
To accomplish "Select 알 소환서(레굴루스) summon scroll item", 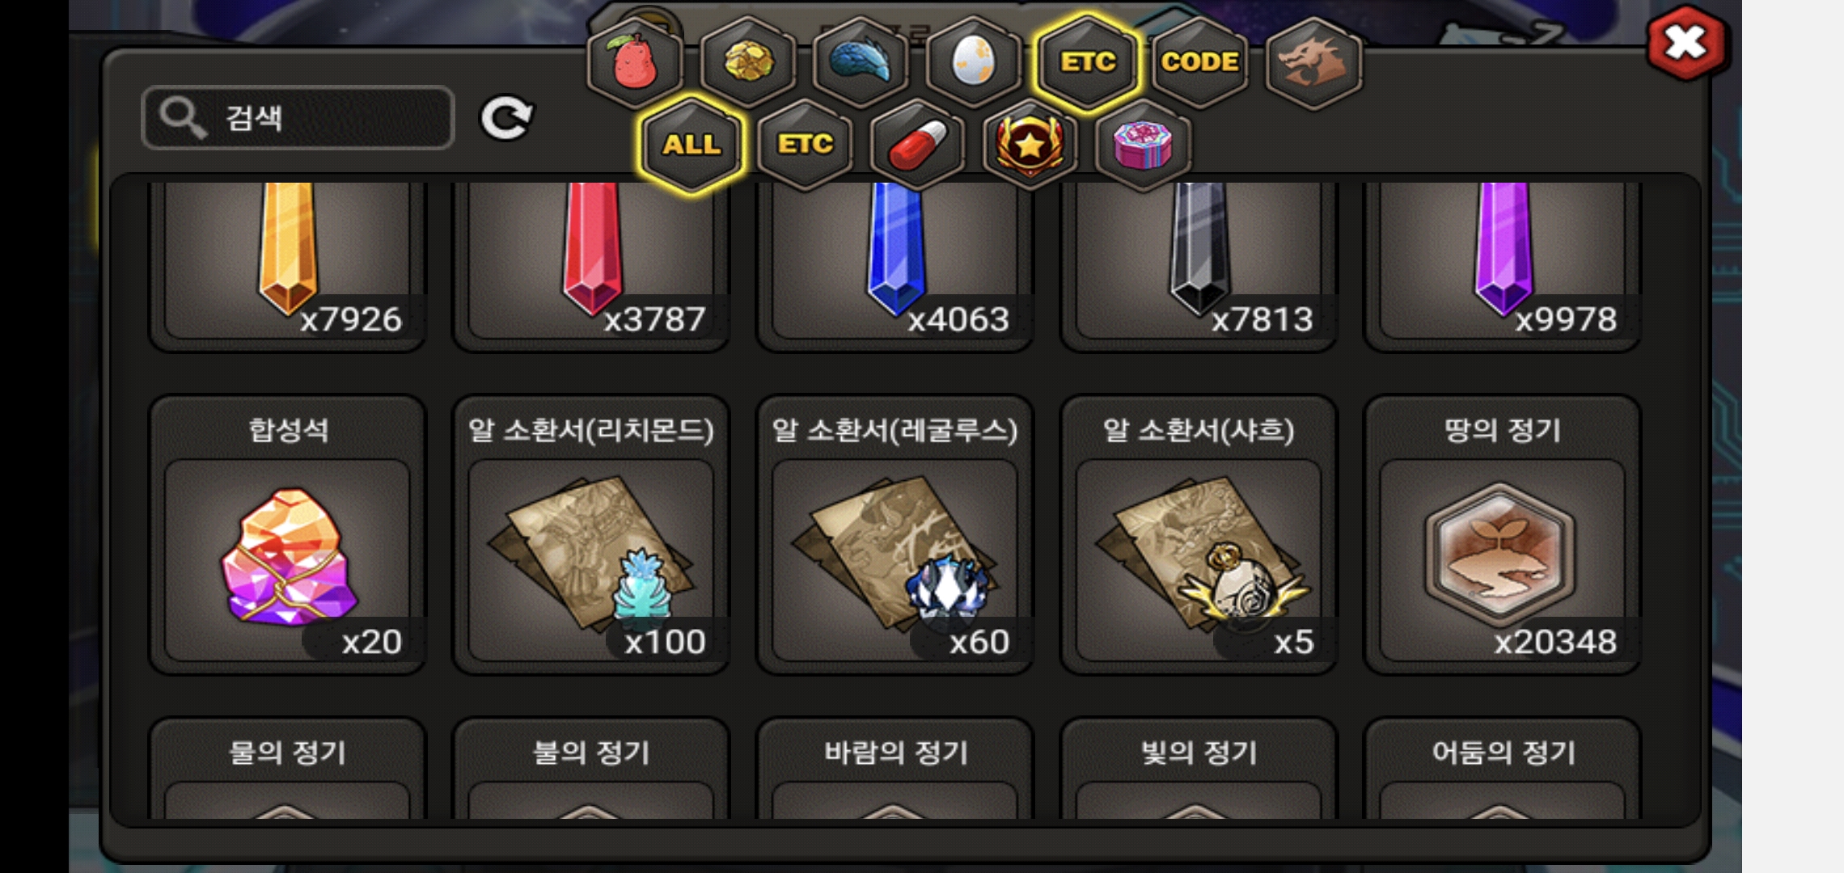I will point(895,534).
